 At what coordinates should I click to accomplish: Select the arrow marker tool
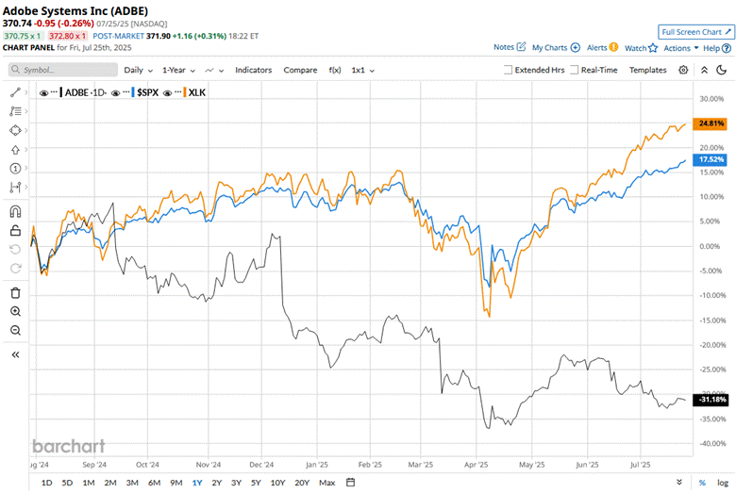click(15, 150)
